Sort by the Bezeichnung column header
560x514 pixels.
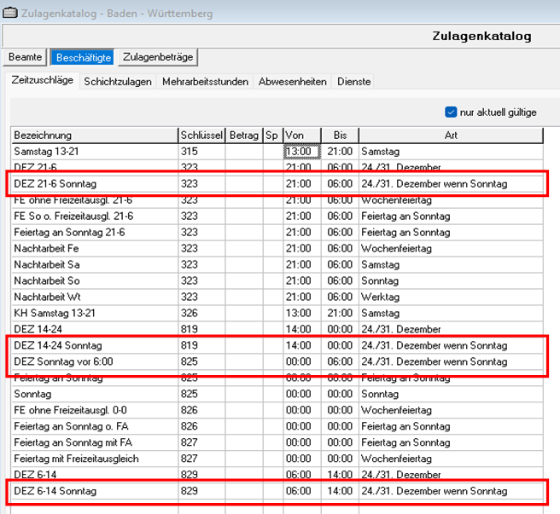[94, 136]
